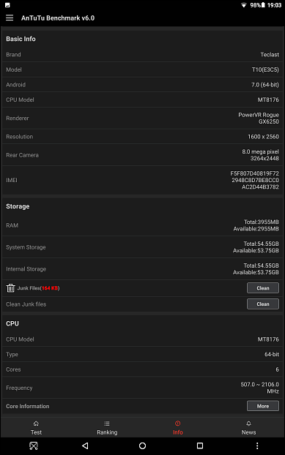The image size is (285, 455).
Task: Select the Info tab icon
Action: 178,424
